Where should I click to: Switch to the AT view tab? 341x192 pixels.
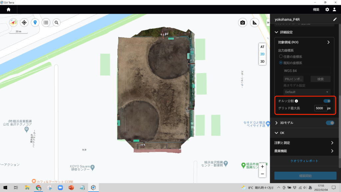point(262,47)
